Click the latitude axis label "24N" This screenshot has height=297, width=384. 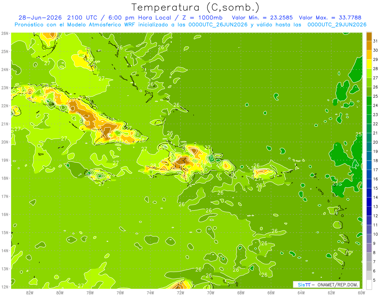(5, 69)
